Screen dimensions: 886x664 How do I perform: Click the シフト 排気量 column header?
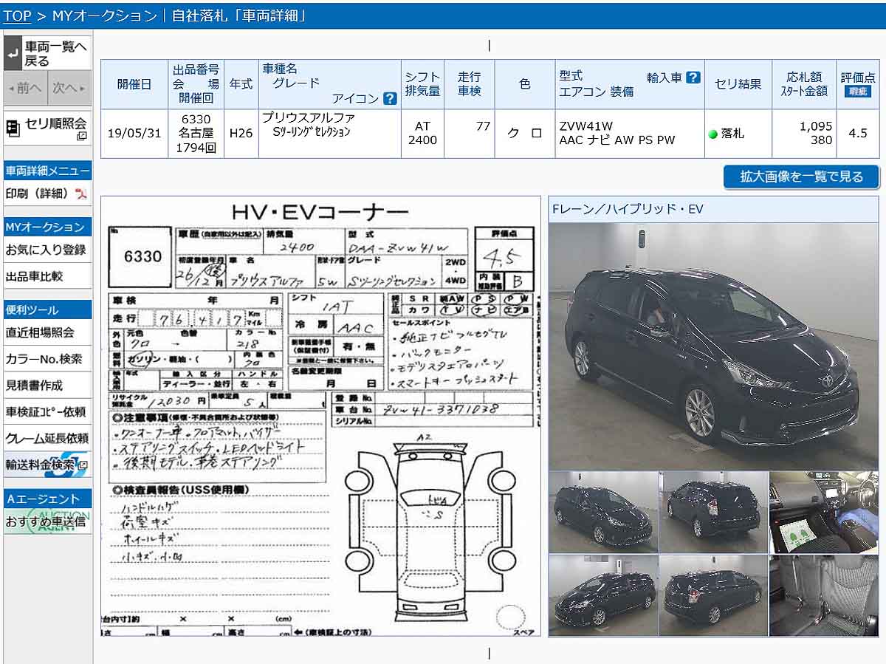[423, 84]
